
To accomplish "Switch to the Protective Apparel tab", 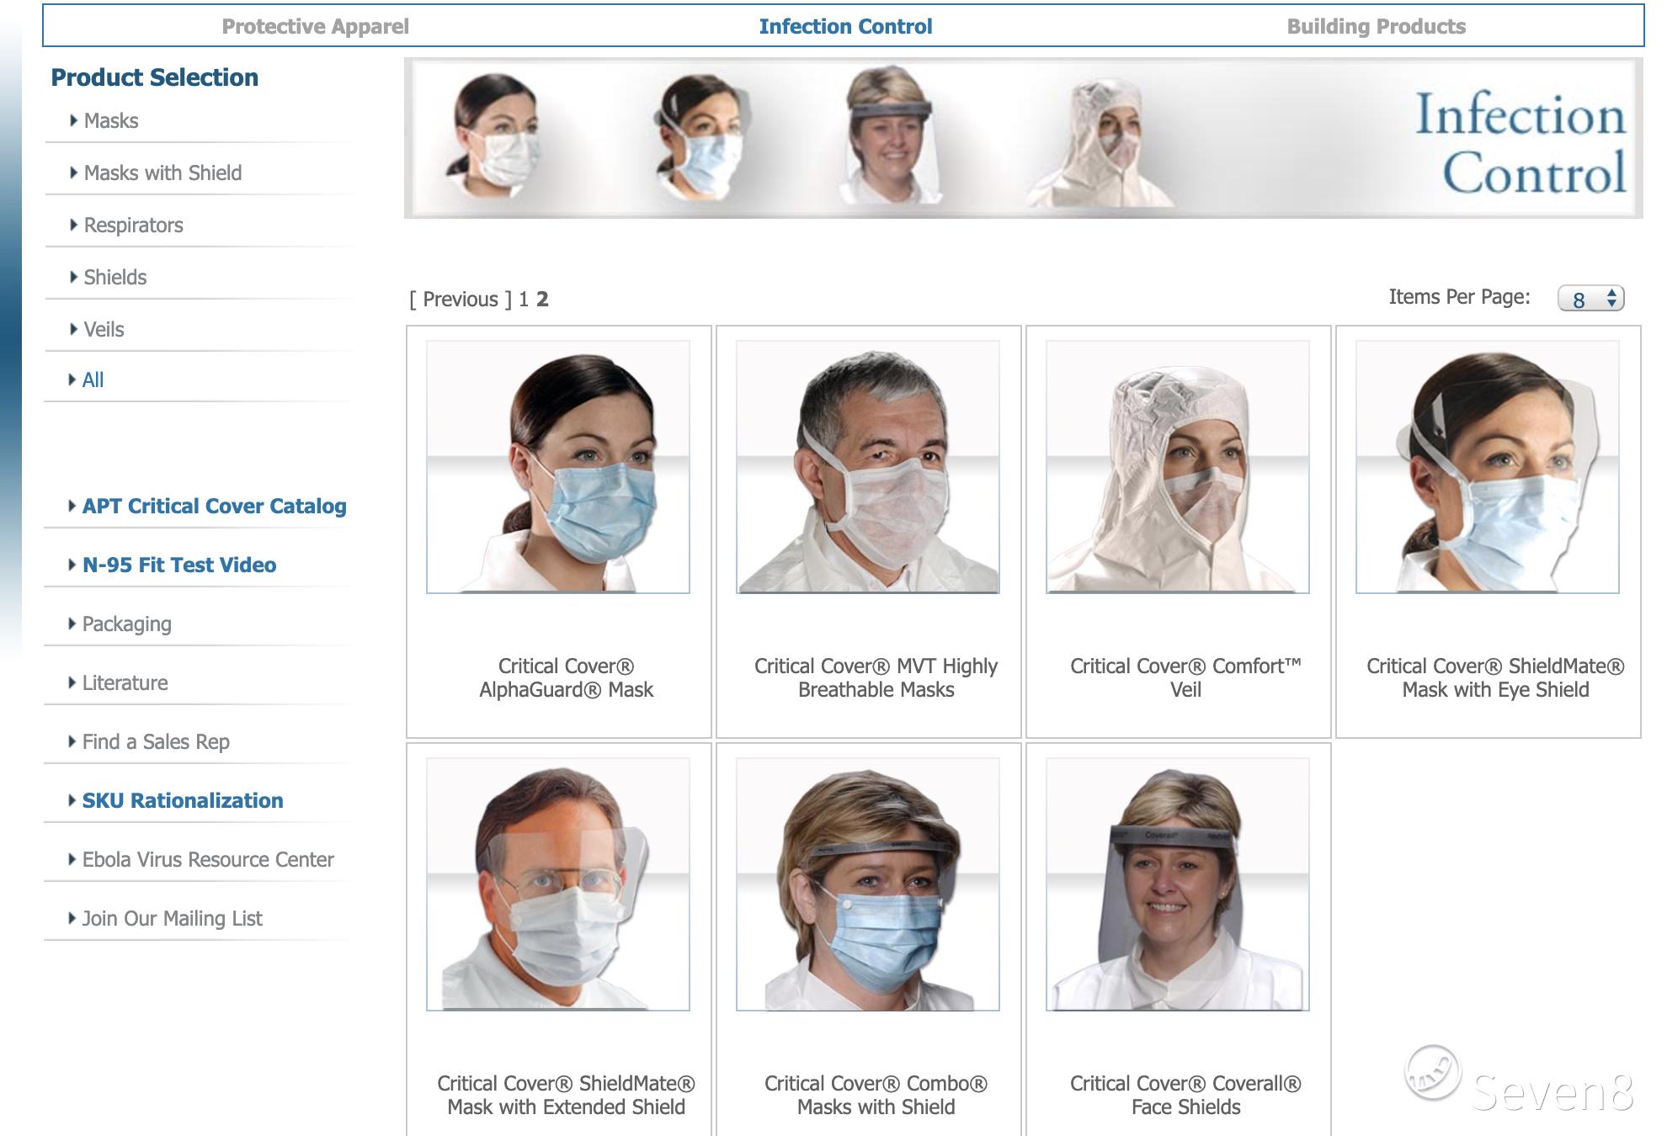I will [x=315, y=26].
